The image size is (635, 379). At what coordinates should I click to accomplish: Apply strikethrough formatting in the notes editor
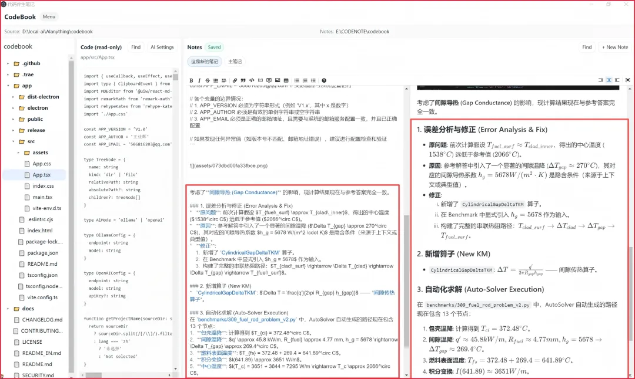(x=208, y=80)
